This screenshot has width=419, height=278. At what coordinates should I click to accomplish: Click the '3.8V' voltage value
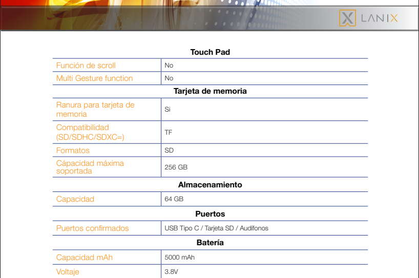click(x=171, y=272)
